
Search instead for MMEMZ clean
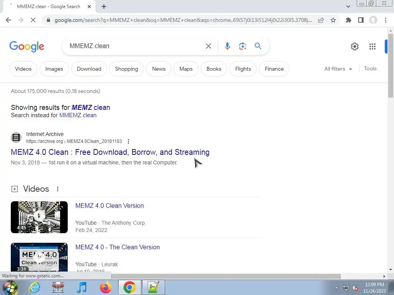78,115
